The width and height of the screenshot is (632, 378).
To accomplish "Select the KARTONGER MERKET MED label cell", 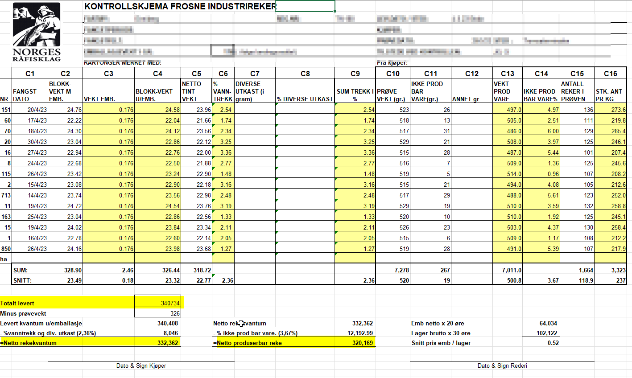I will click(123, 63).
